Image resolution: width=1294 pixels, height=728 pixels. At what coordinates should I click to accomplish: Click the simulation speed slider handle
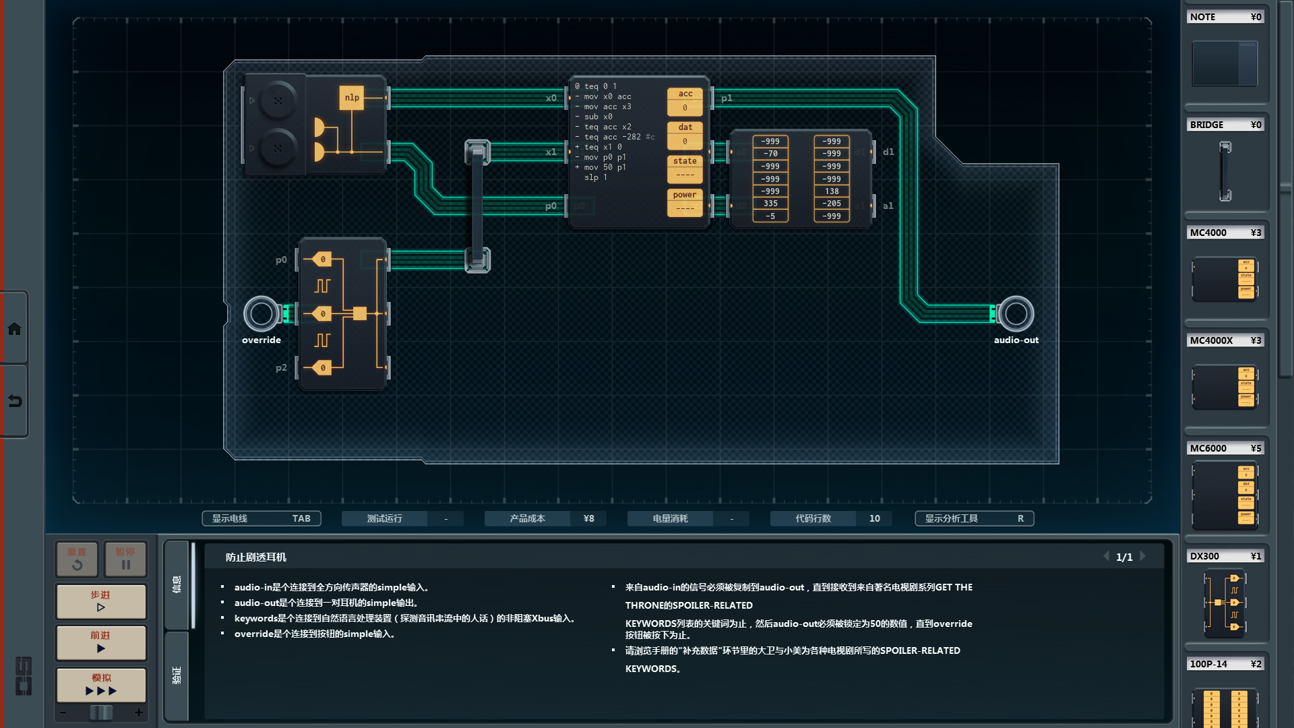[101, 712]
